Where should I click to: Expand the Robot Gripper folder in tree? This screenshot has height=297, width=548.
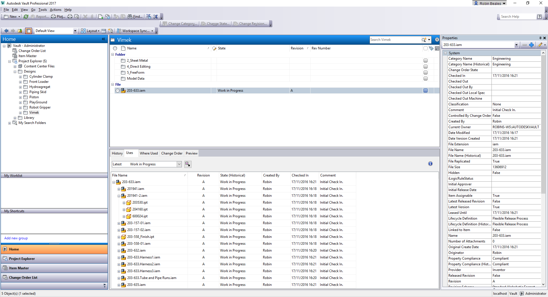pyautogui.click(x=21, y=108)
